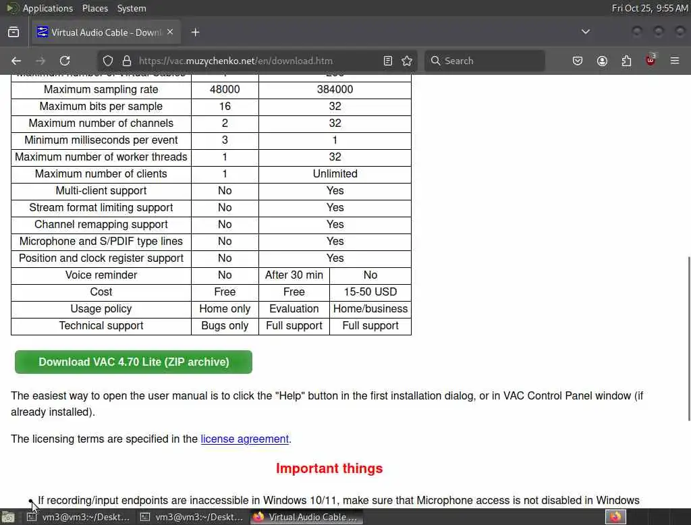Click the 'Unlimited' clients cell

(335, 173)
